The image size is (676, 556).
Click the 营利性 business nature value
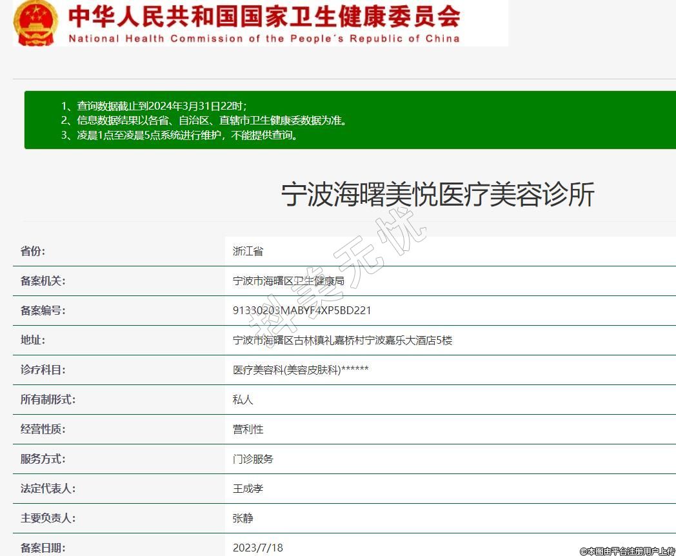pyautogui.click(x=248, y=430)
